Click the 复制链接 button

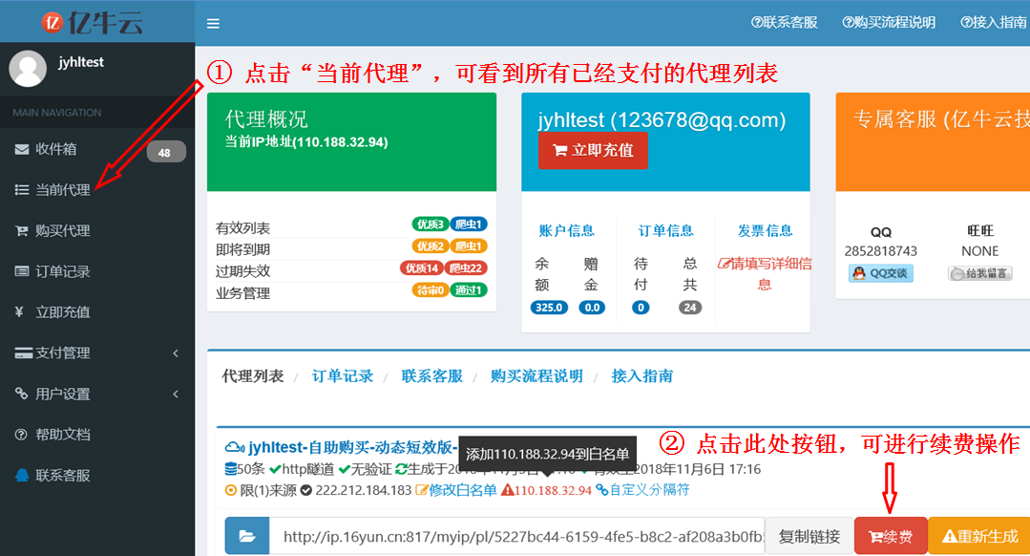tap(809, 536)
